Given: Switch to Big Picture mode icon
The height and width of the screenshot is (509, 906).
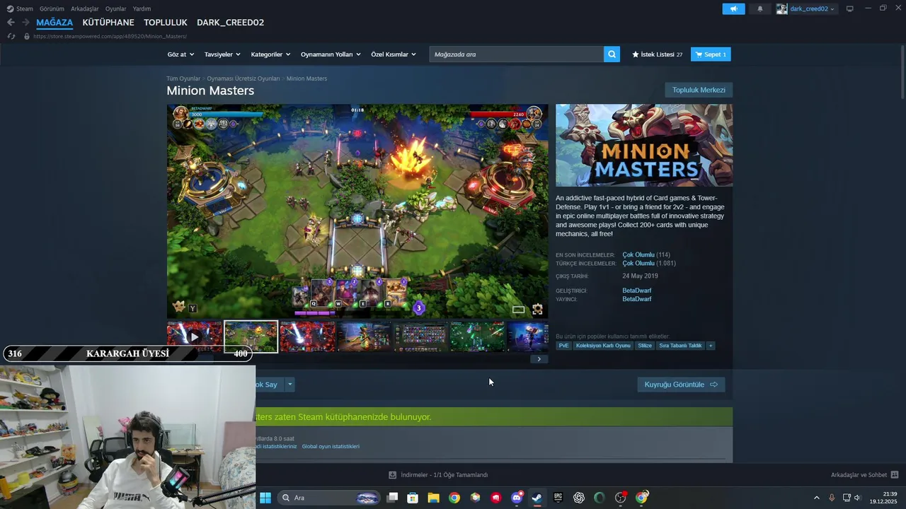Looking at the screenshot, I should pos(850,8).
